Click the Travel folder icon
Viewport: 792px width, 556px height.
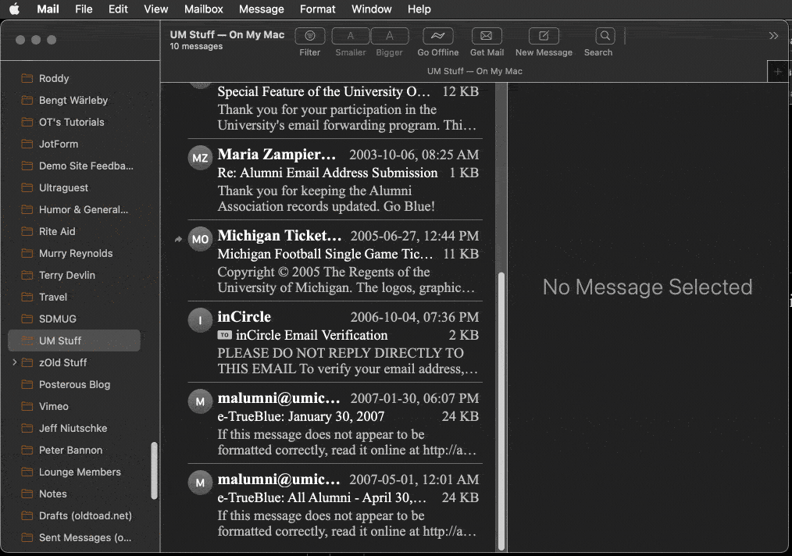click(27, 297)
